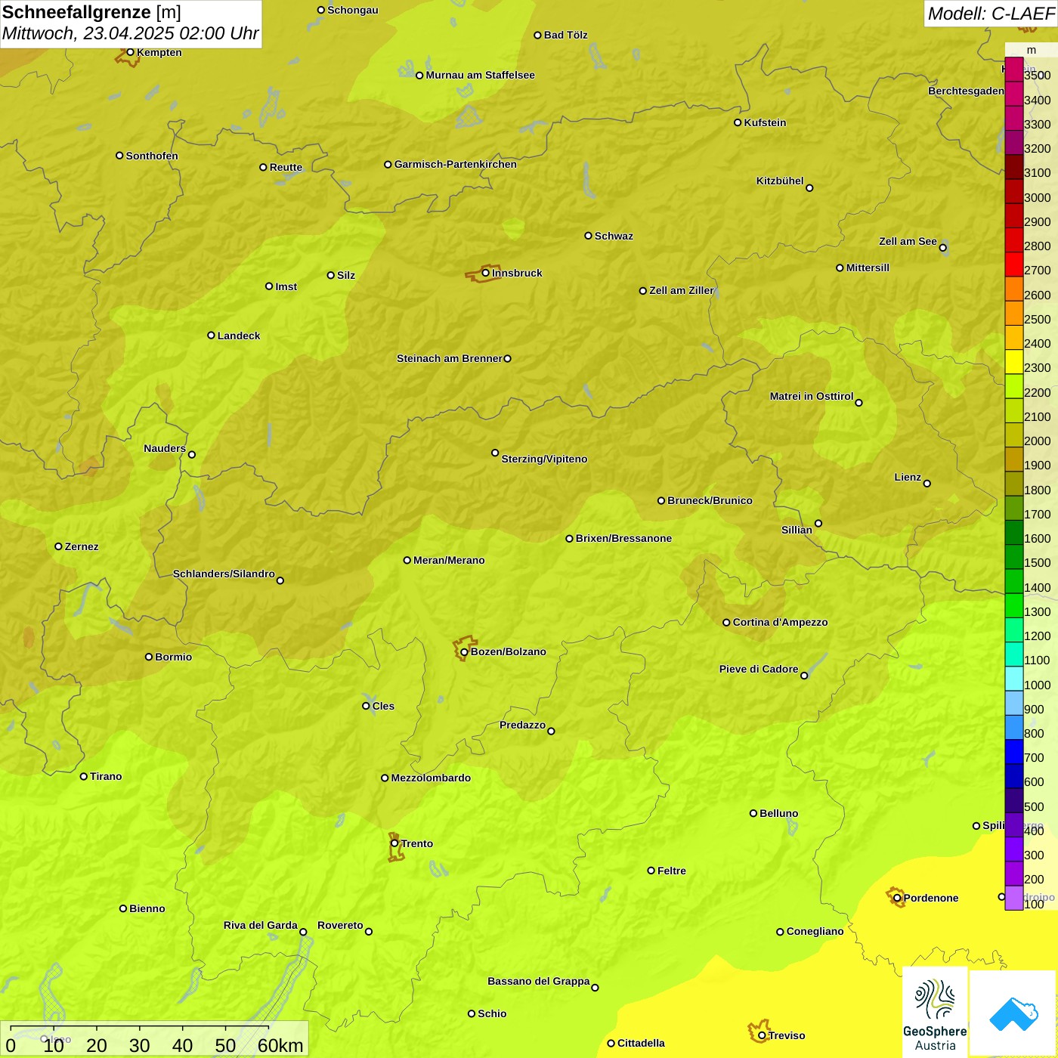1058x1058 pixels.
Task: Click the 1000 m cyan legend swatch
Action: tap(1014, 679)
